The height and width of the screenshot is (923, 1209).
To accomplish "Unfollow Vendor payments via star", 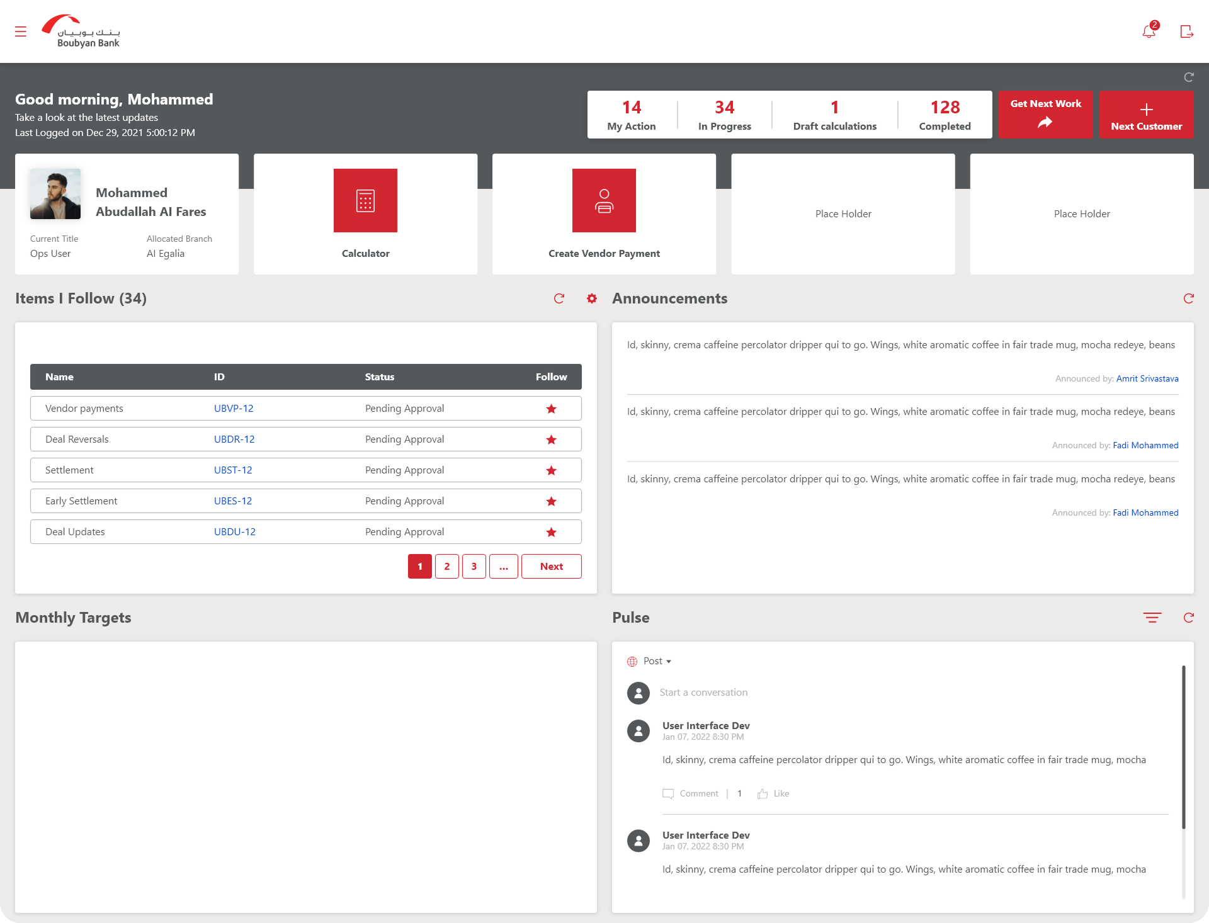I will [x=551, y=409].
